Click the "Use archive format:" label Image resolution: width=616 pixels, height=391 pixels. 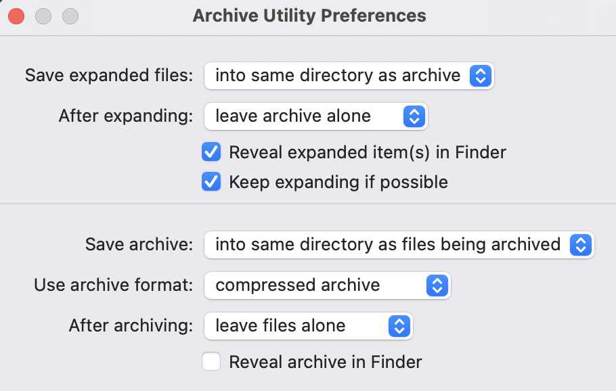[114, 285]
